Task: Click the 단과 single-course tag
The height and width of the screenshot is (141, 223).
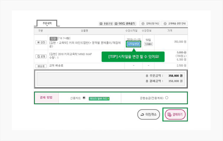Action: point(53,39)
